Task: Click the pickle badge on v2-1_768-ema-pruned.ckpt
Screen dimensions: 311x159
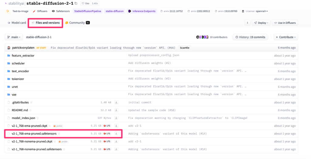Action: click(x=58, y=126)
